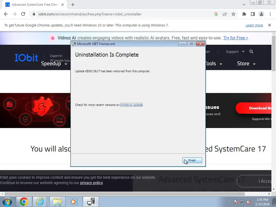Show hidden system tray icons
This screenshot has height=207, width=276.
pyautogui.click(x=229, y=202)
